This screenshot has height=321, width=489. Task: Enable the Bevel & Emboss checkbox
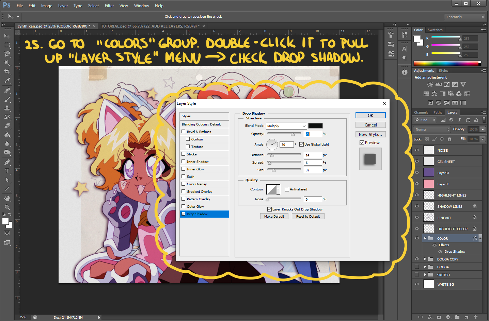[184, 132]
